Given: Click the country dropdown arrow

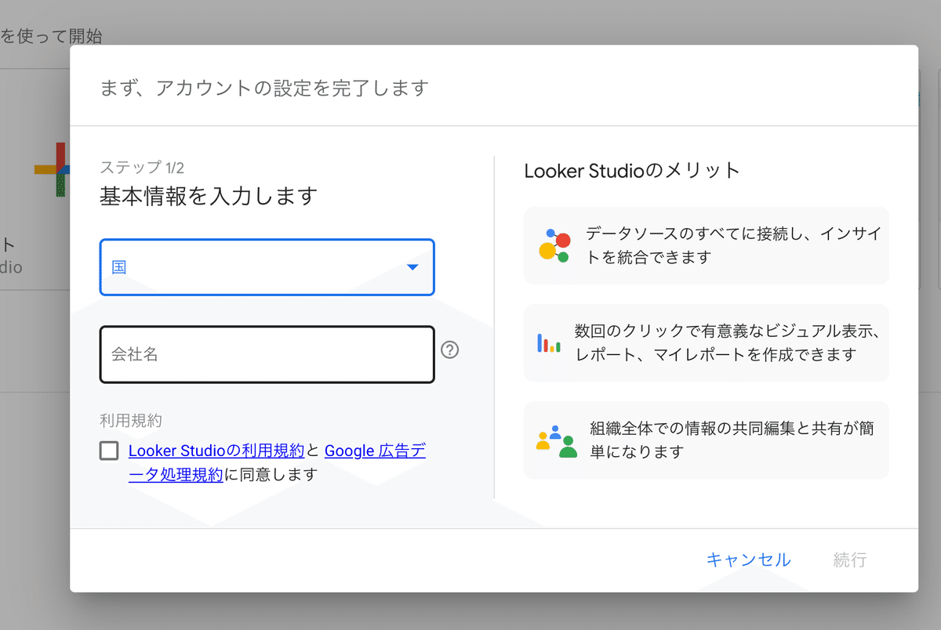Looking at the screenshot, I should (x=413, y=268).
